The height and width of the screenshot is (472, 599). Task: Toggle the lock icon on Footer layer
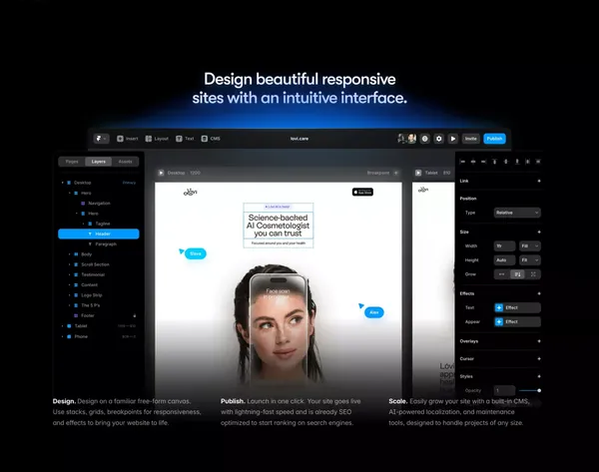pos(134,315)
